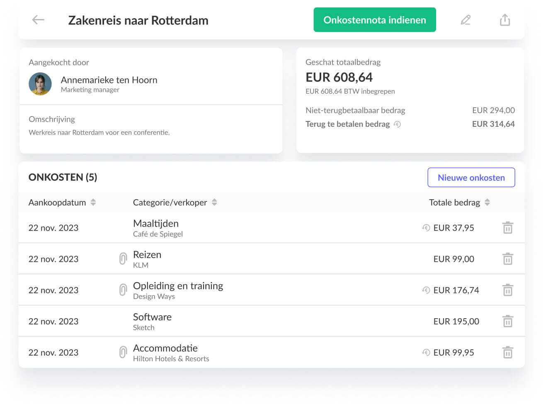Viewport: 543px width, 404px height.
Task: Click the ONKOSTEN (5) heading
Action: point(63,177)
